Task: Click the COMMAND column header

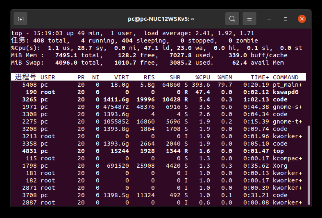Action: pos(286,77)
